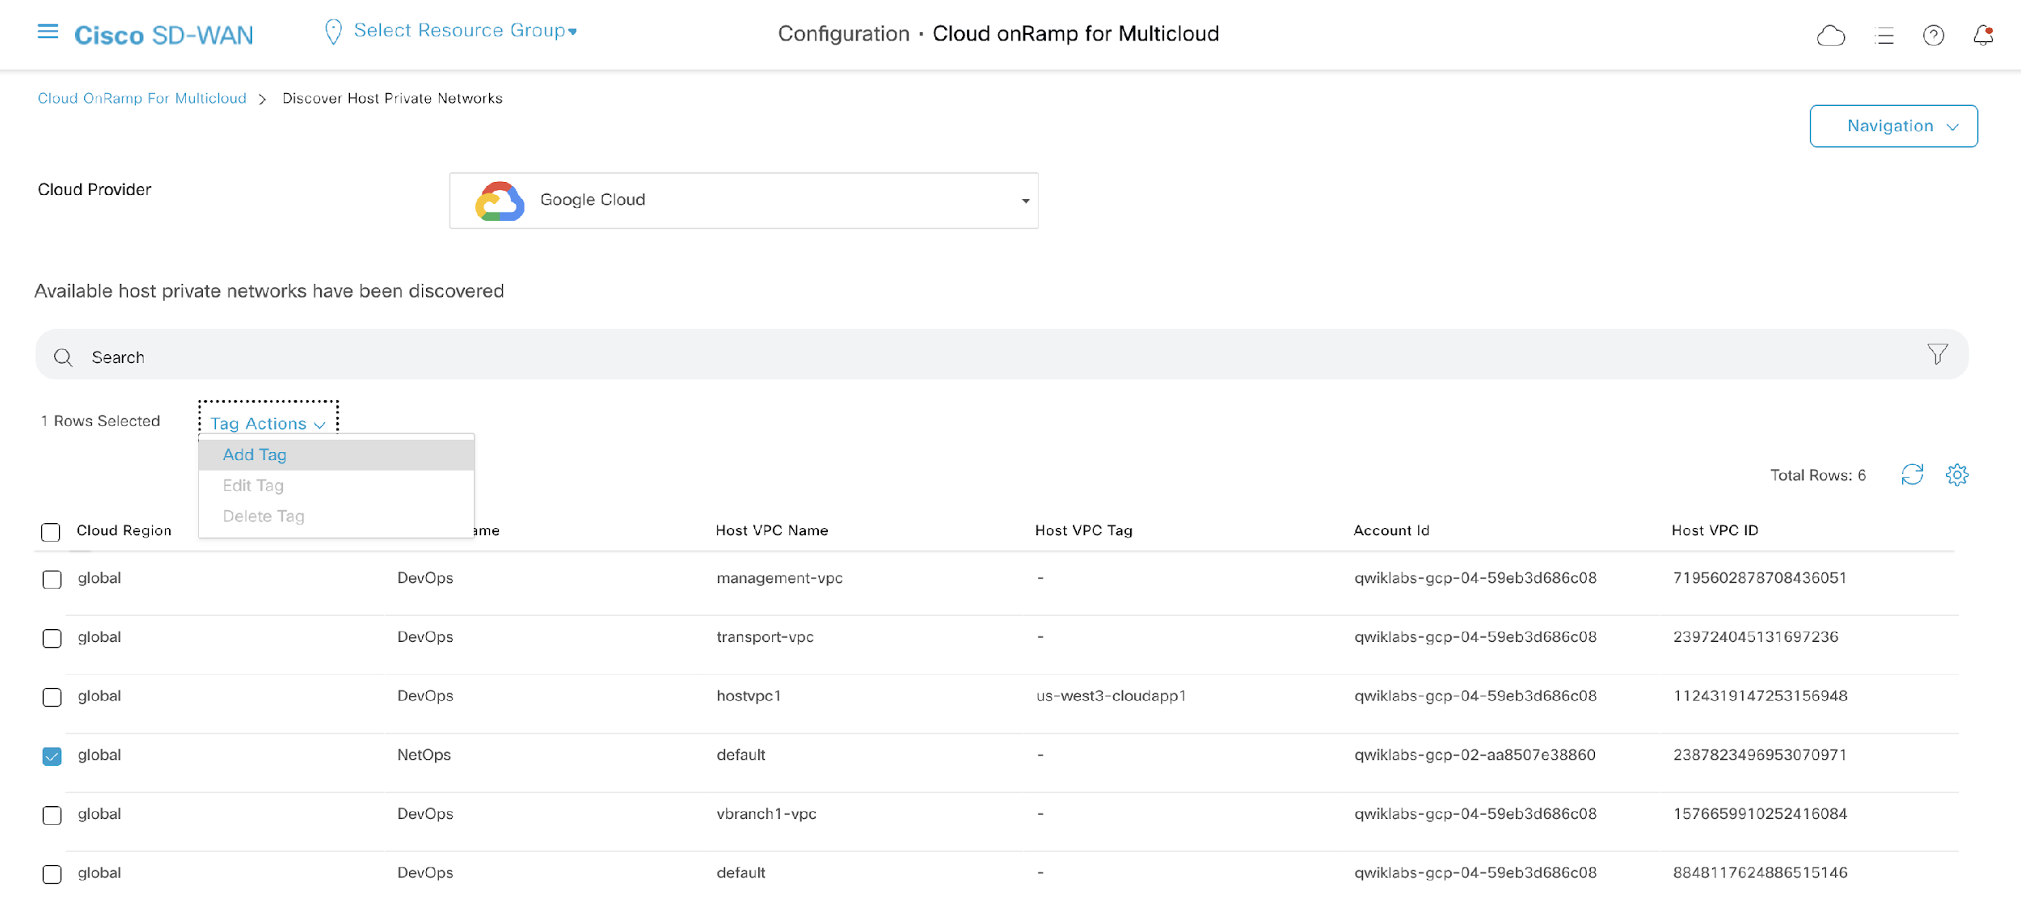The height and width of the screenshot is (908, 2021).
Task: Click inside the Search field
Action: (x=1002, y=354)
